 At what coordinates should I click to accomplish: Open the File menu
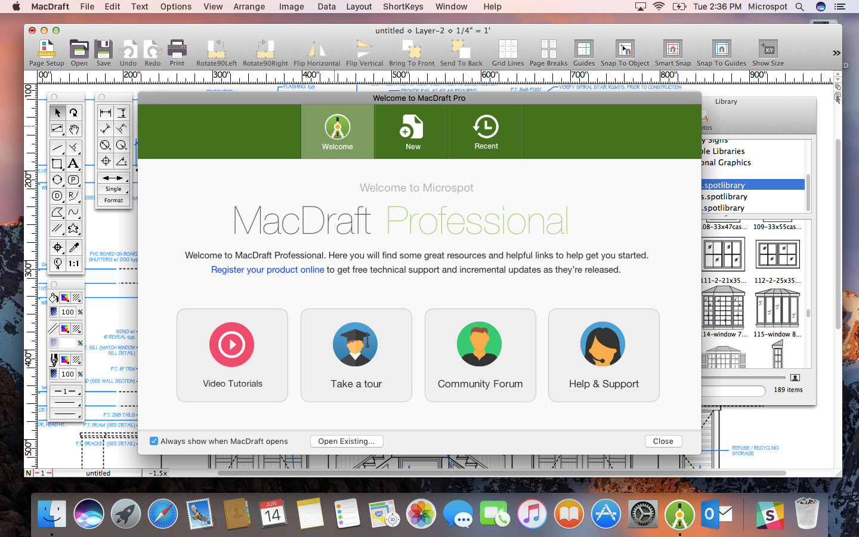87,7
